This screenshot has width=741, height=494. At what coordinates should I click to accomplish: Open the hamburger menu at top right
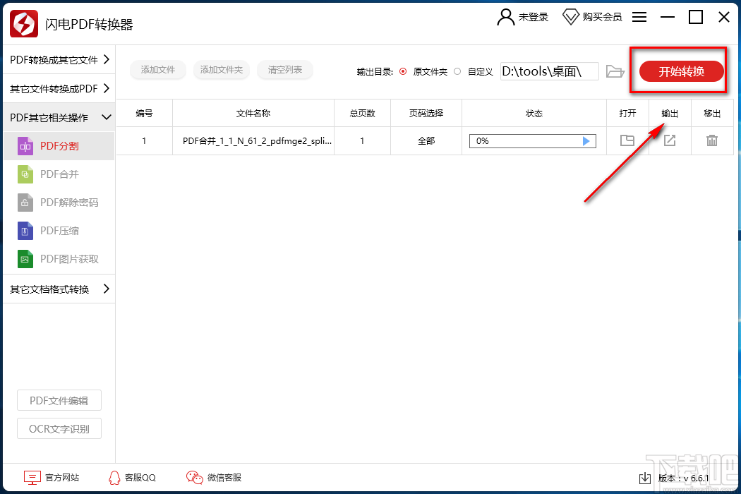[639, 17]
